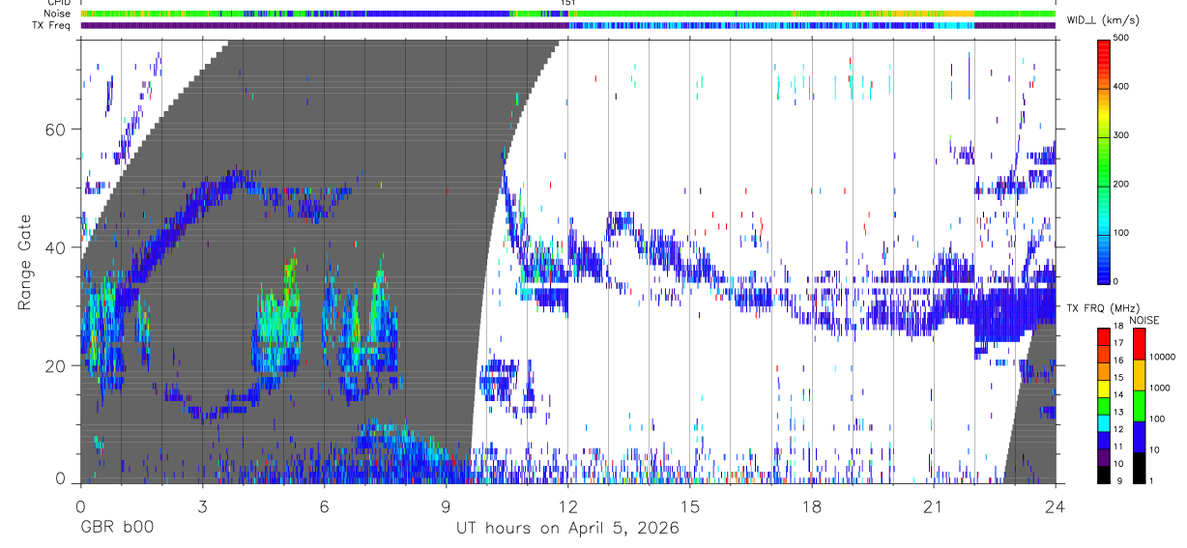Click the "GBR b00" radar beam label
Image resolution: width=1187 pixels, height=548 pixels.
tap(117, 529)
